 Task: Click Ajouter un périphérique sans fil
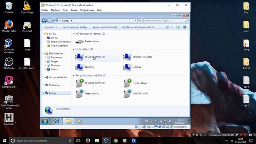point(138,27)
